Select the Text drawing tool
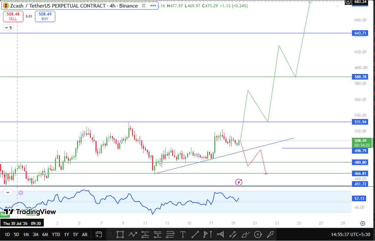The image size is (375, 241). (183, 234)
